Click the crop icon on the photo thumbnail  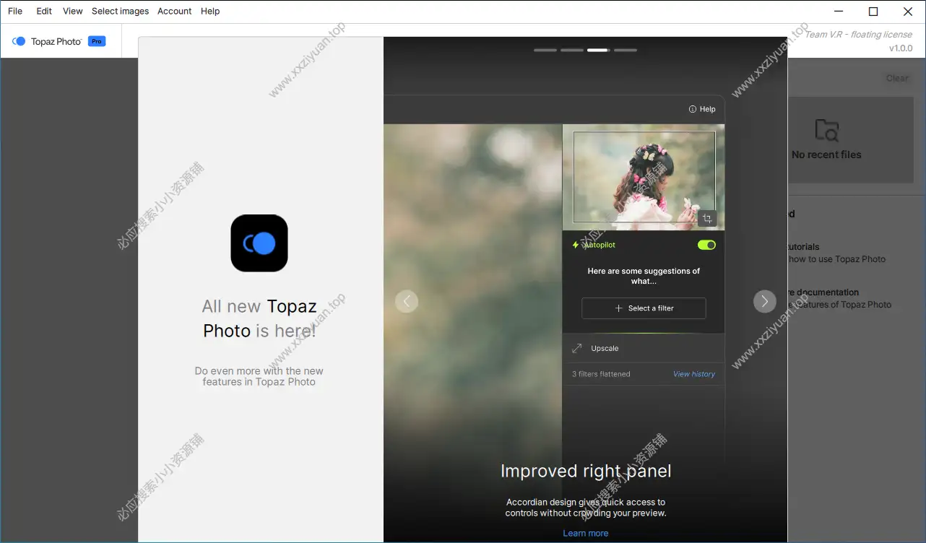tap(706, 217)
